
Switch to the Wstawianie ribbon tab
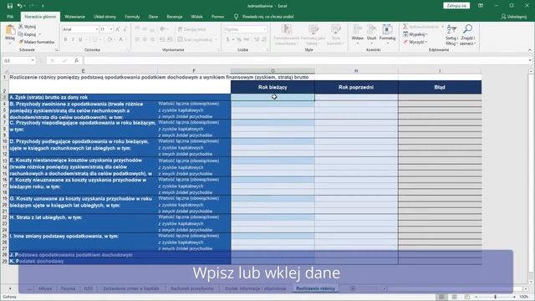[74, 17]
